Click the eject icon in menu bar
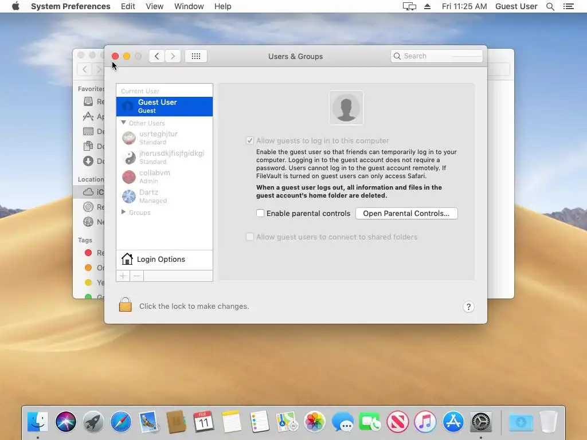This screenshot has height=440, width=587. point(427,6)
